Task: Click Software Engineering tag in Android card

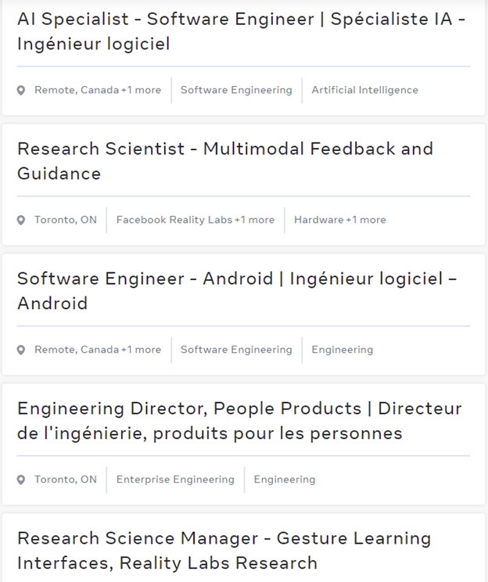Action: click(x=236, y=350)
